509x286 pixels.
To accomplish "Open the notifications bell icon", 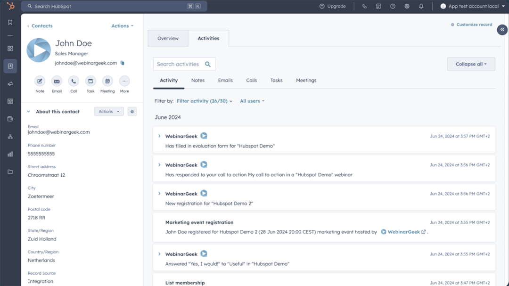I will tap(421, 6).
